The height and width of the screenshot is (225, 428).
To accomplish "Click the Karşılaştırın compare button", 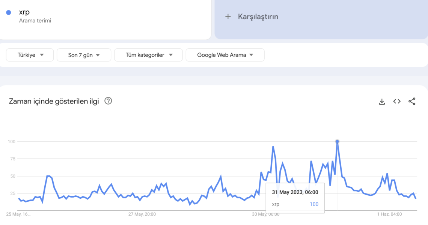I will (x=258, y=16).
